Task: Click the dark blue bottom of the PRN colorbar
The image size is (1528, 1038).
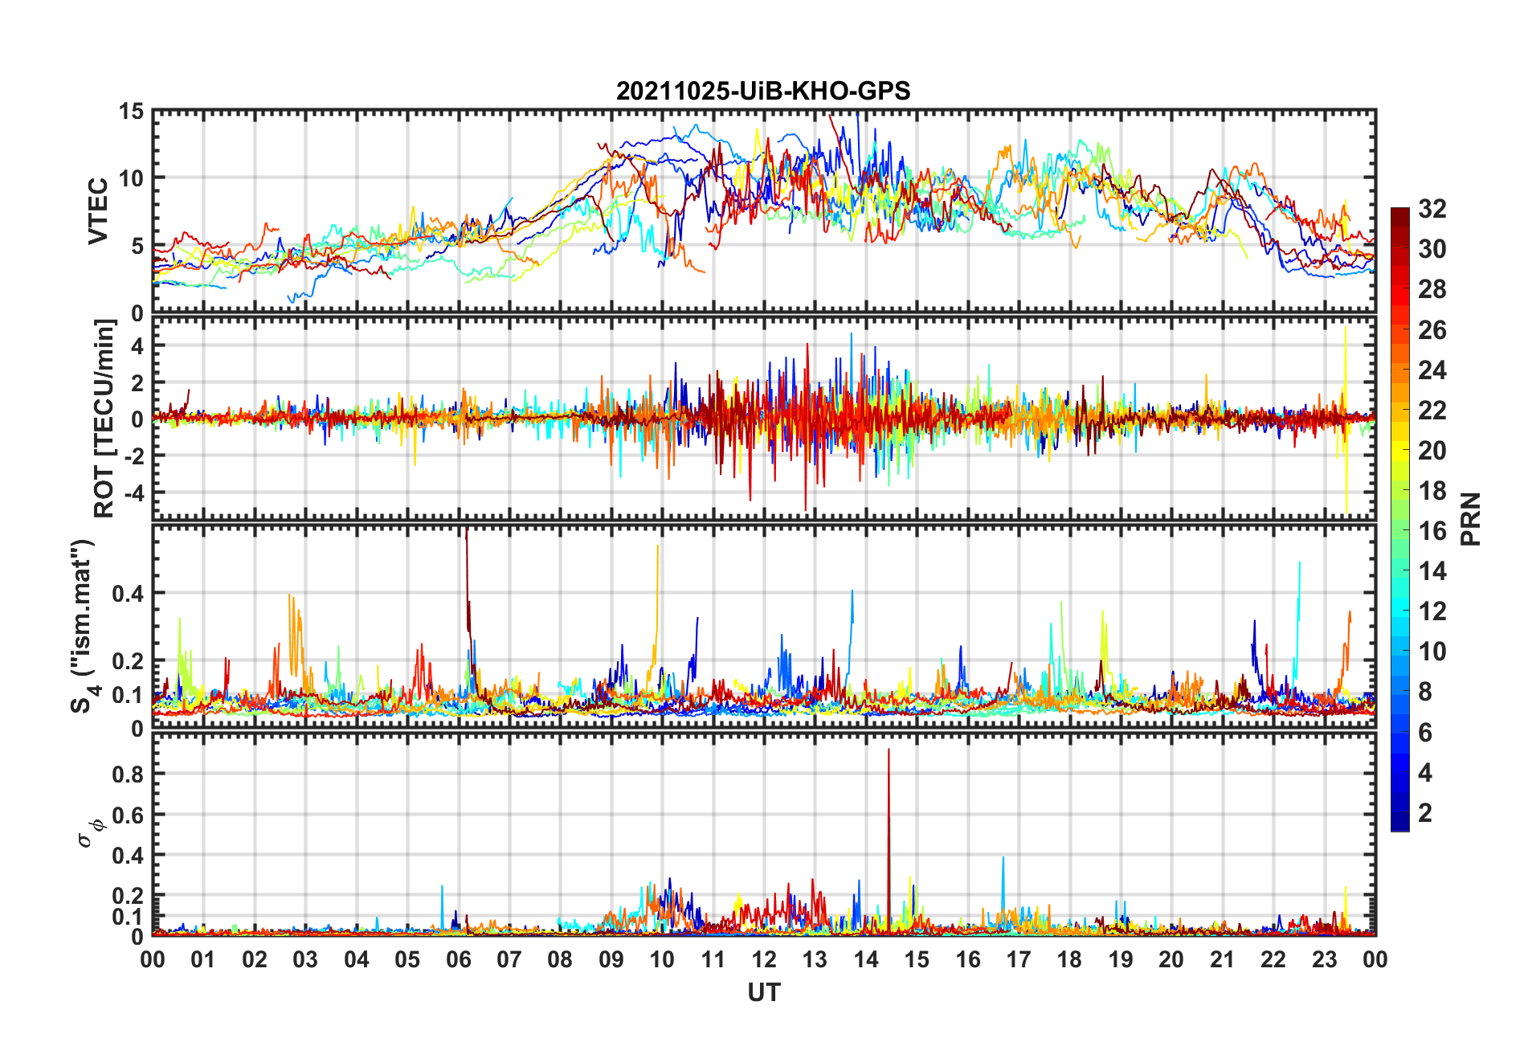Action: coord(1399,823)
